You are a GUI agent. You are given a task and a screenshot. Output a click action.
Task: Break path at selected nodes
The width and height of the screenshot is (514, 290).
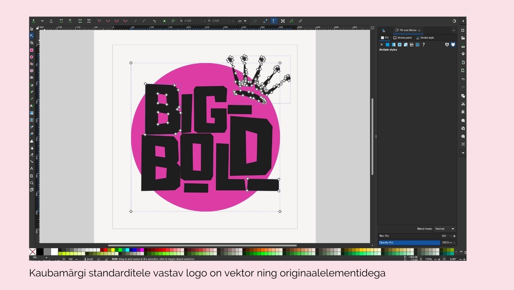point(70,21)
